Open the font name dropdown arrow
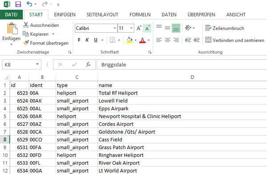 click(115, 28)
